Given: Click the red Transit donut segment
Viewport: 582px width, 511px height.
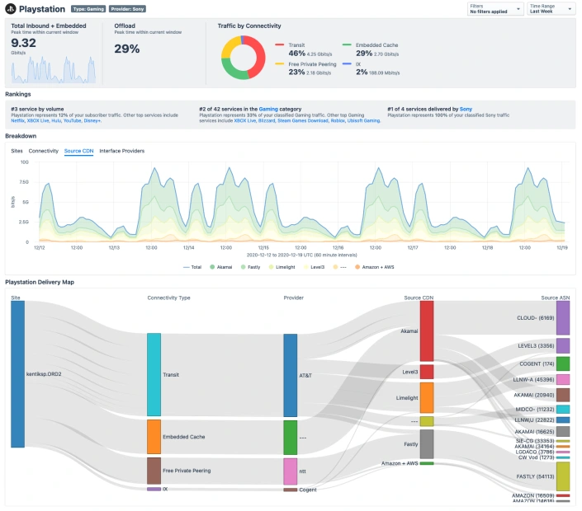Looking at the screenshot, I should 259,55.
